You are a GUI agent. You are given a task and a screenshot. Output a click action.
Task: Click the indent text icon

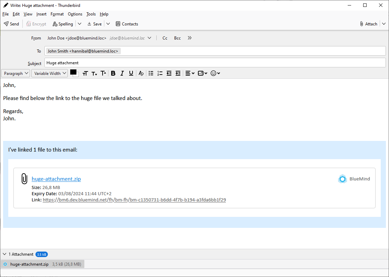pyautogui.click(x=178, y=73)
